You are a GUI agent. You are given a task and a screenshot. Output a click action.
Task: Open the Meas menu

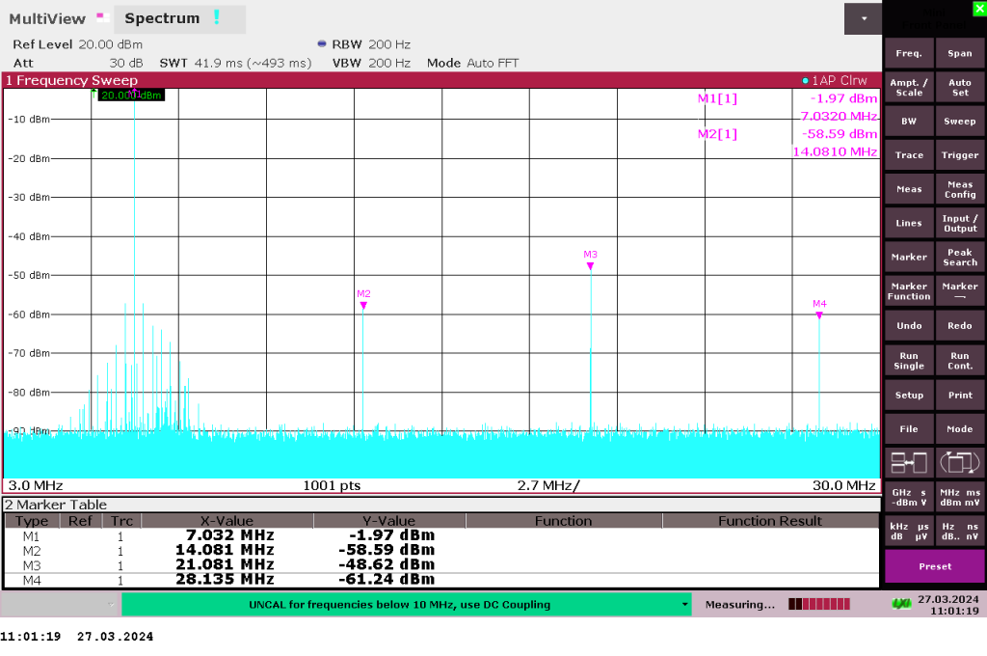tap(909, 190)
